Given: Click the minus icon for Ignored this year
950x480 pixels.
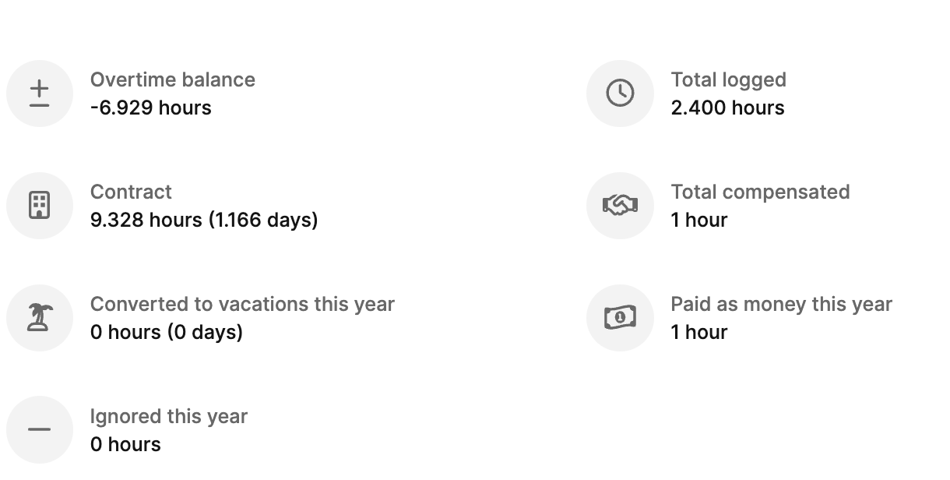Looking at the screenshot, I should [x=40, y=430].
